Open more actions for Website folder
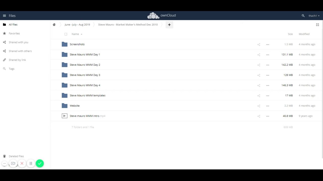The width and height of the screenshot is (323, 181). tap(267, 106)
